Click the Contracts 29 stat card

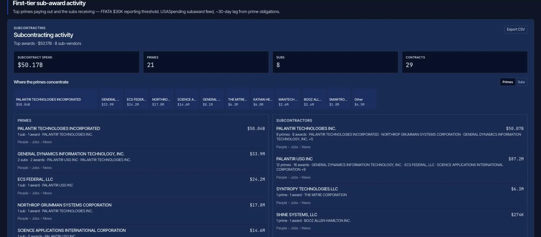(465, 62)
